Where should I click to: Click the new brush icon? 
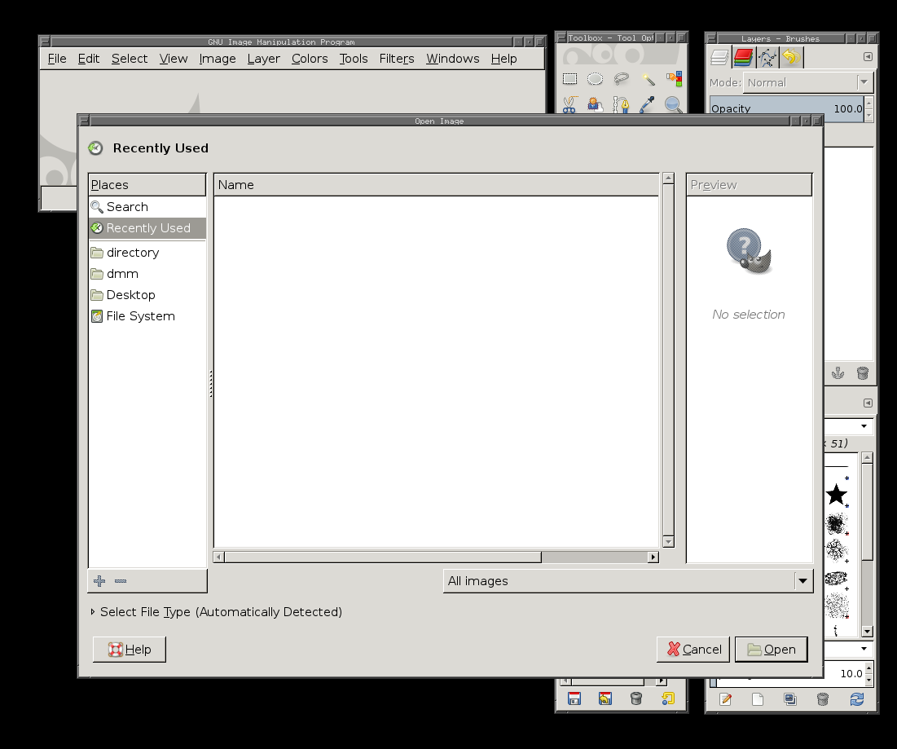[x=758, y=698]
